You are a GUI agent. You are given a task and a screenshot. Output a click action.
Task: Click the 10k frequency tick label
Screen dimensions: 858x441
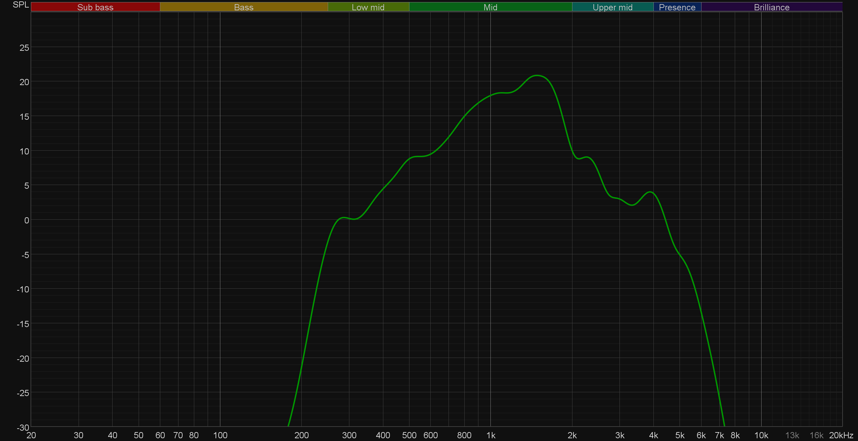pyautogui.click(x=761, y=435)
